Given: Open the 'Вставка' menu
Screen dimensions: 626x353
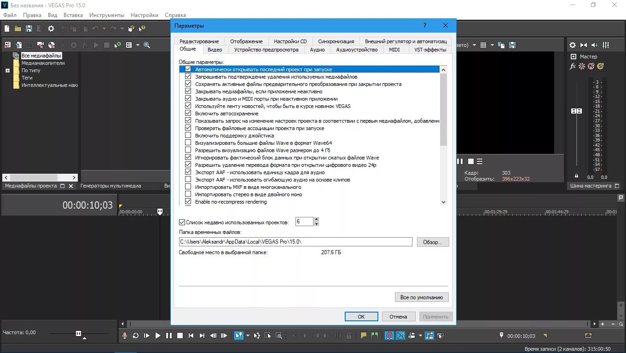Looking at the screenshot, I should click(73, 15).
